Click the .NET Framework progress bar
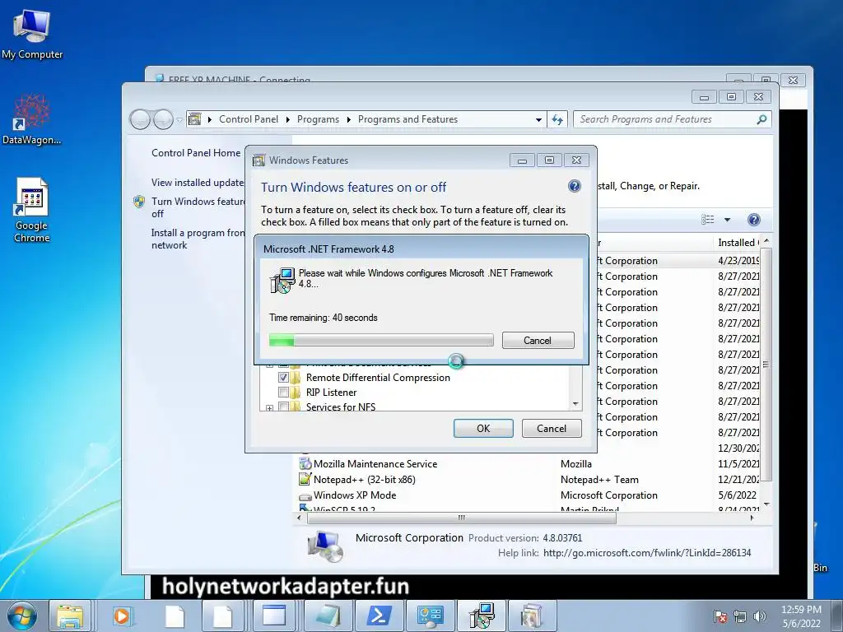 381,340
